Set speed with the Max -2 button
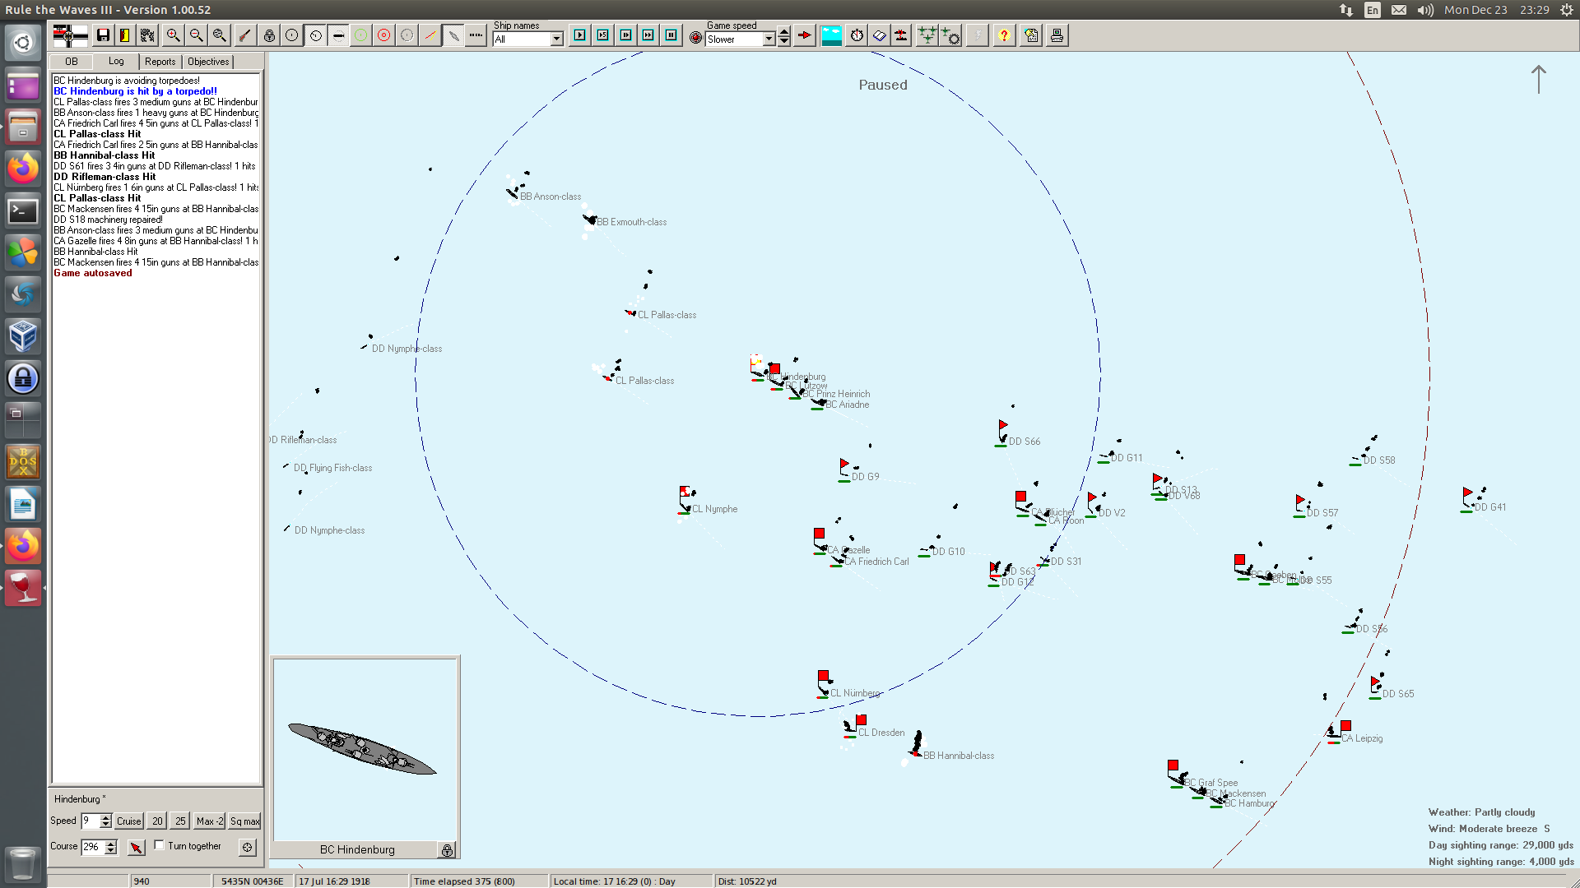Viewport: 1580px width, 888px height. [x=210, y=821]
